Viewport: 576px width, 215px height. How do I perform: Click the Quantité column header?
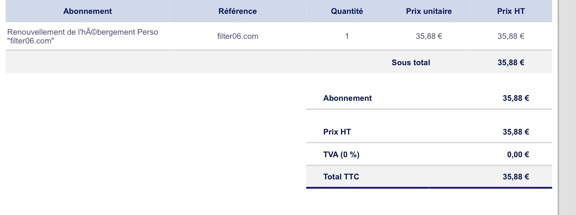(347, 12)
